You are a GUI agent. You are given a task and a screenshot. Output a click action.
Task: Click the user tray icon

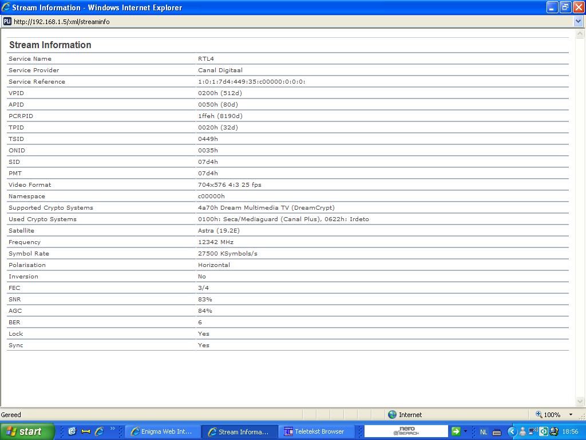click(x=523, y=432)
